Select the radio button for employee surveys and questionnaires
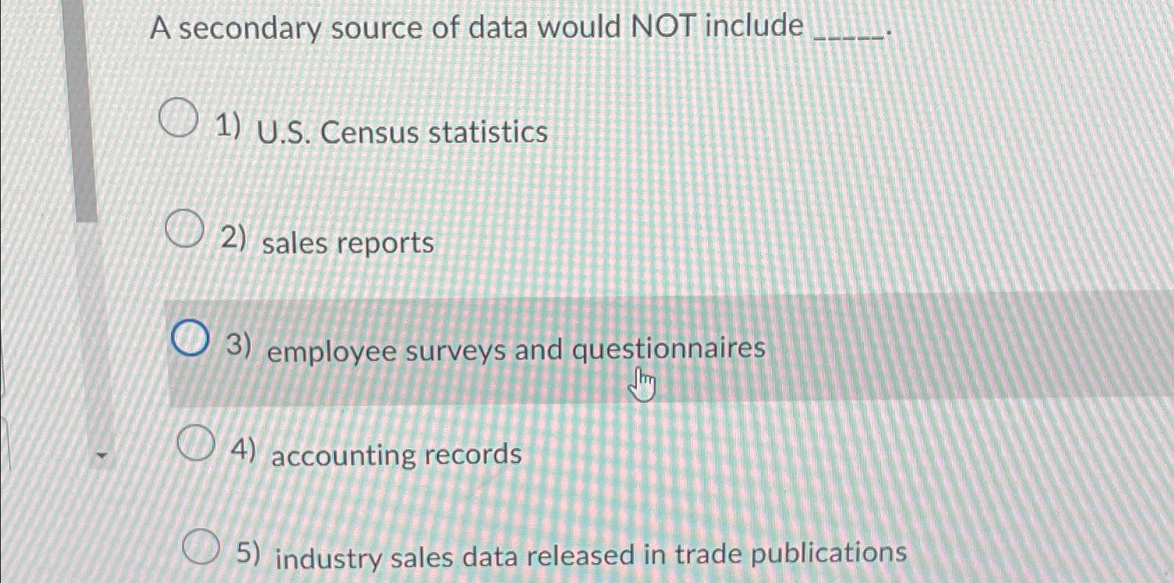 tap(189, 339)
